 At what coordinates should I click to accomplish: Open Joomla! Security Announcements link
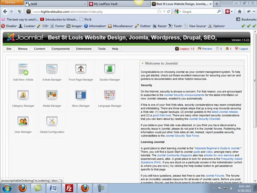point(184,95)
